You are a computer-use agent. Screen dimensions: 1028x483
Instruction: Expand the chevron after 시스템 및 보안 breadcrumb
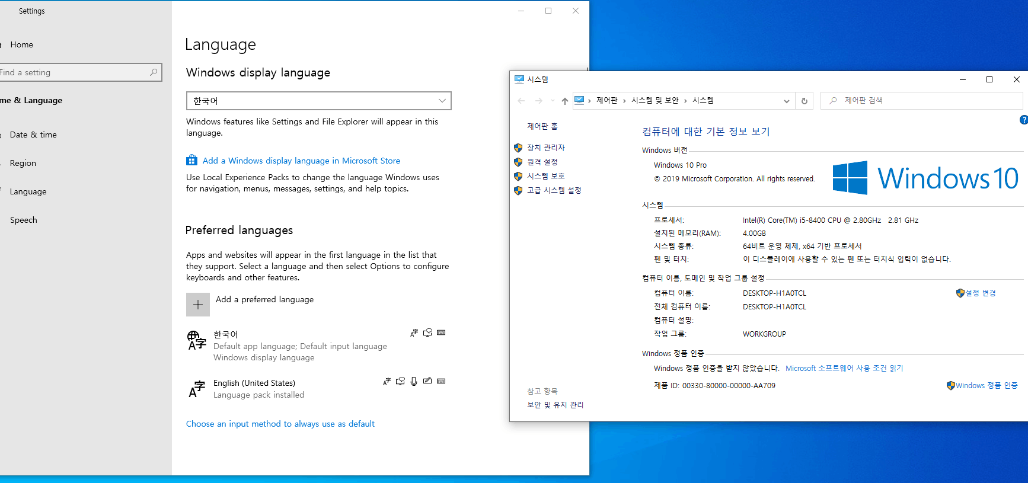685,101
